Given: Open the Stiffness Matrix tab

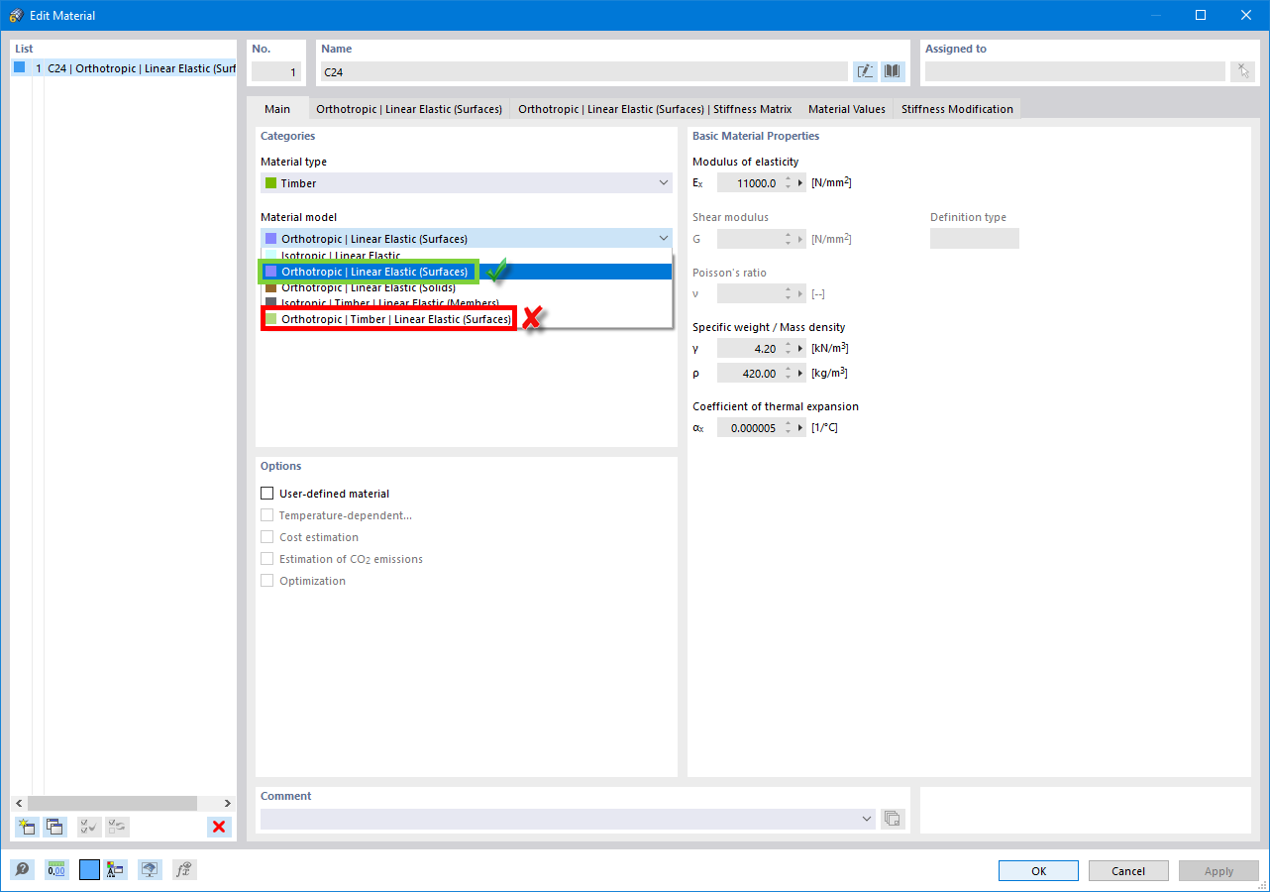Looking at the screenshot, I should pos(655,109).
